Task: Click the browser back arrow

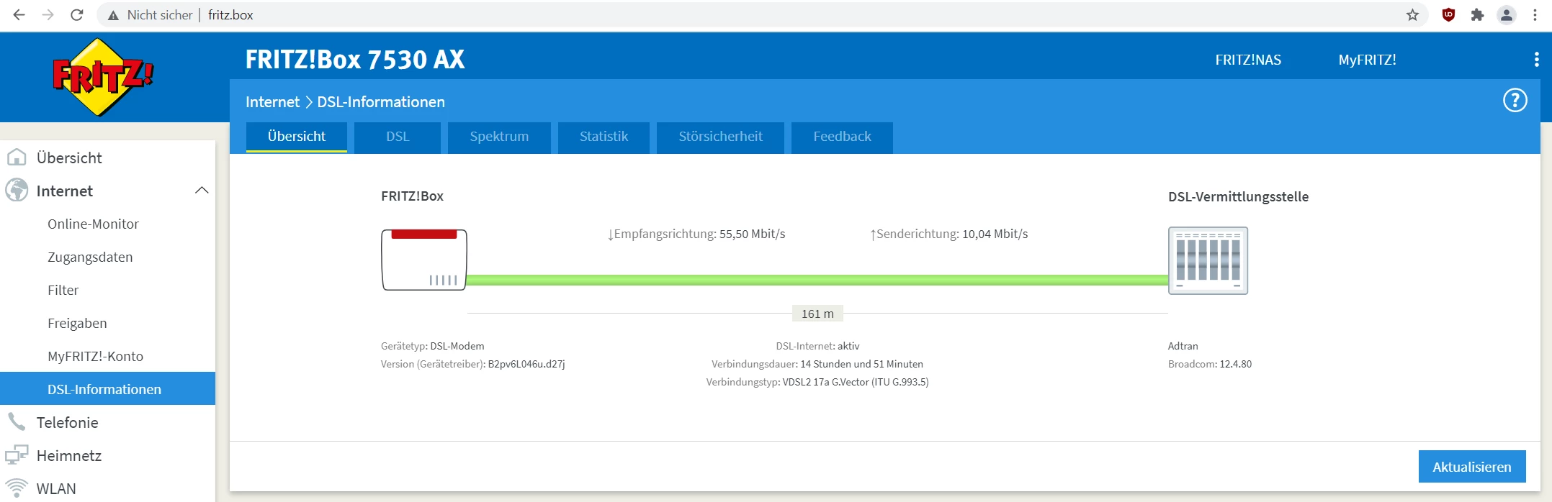Action: click(19, 14)
